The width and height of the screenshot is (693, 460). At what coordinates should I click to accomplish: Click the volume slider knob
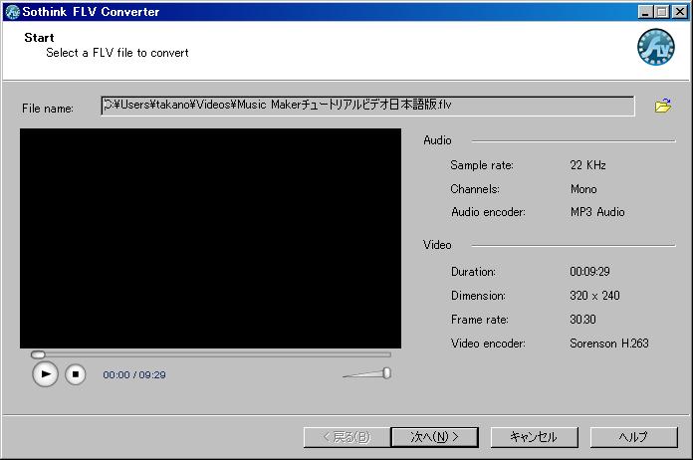coord(386,373)
